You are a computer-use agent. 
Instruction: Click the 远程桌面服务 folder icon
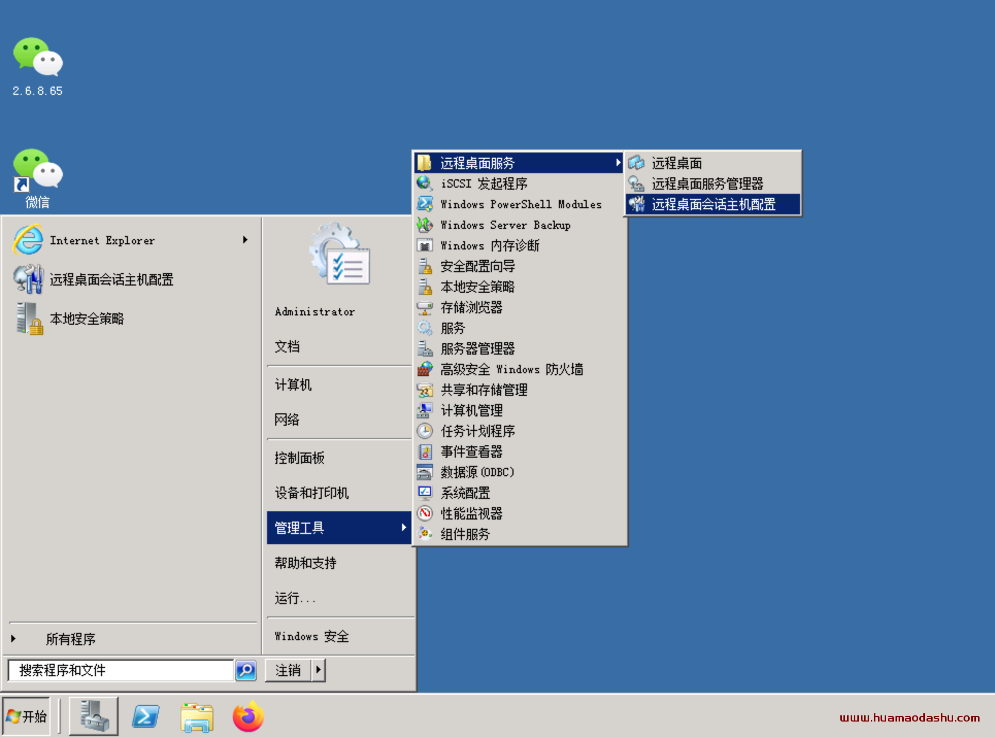point(424,163)
